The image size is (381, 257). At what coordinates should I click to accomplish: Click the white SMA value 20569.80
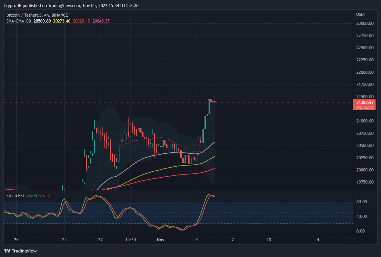pyautogui.click(x=42, y=21)
